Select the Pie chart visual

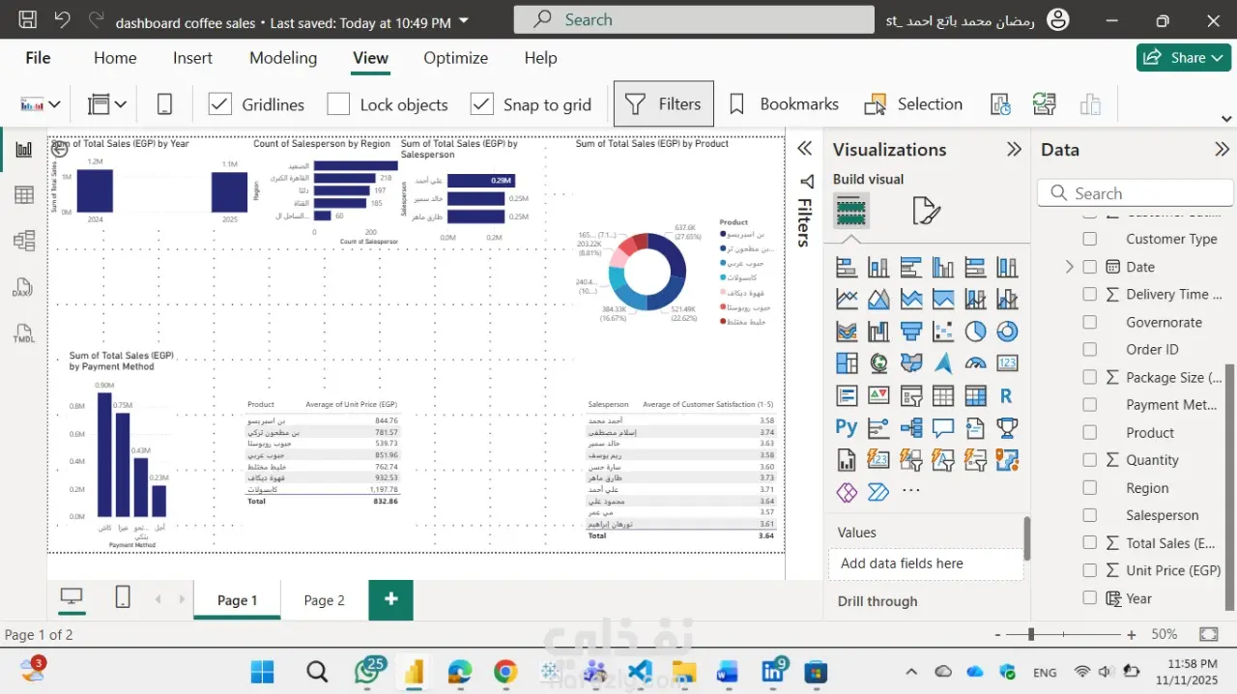(x=975, y=332)
